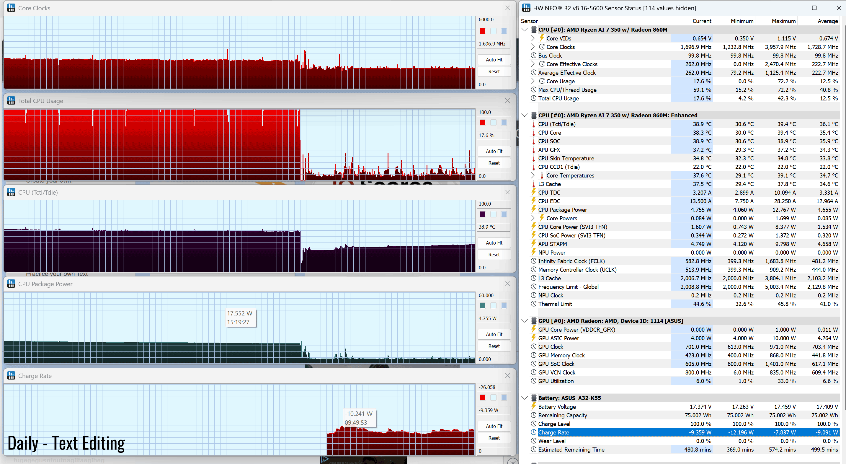Screen dimensions: 846x464
Task: Click Reset in CPU Package Power graph
Action: coord(494,346)
